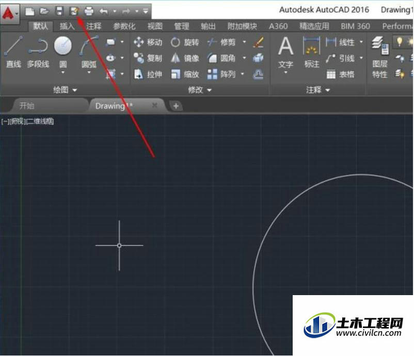Click the explode tool icon
The image size is (414, 356).
point(258,58)
